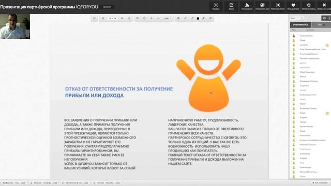Expand the arrow next to settings gear

click(x=329, y=18)
